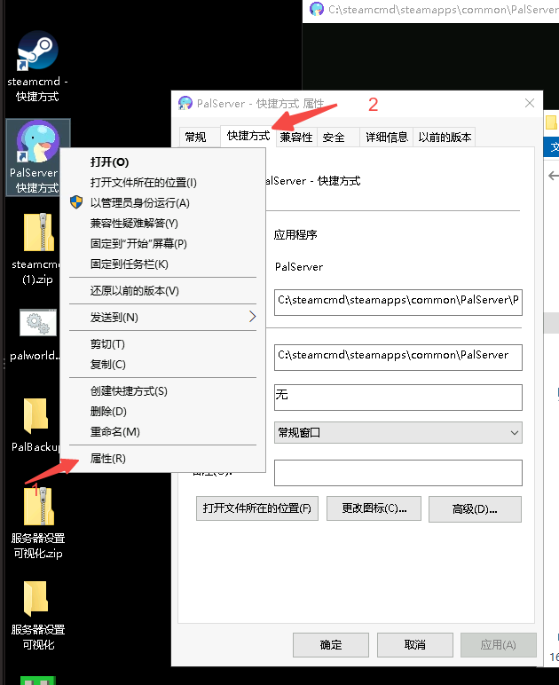Click the PalServer description text in dialog
The width and height of the screenshot is (559, 685).
pyautogui.click(x=299, y=267)
